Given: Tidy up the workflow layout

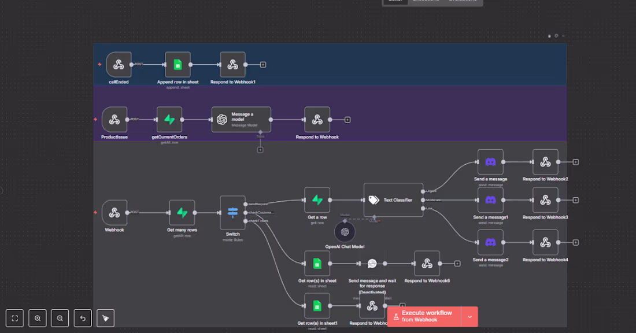Looking at the screenshot, I should click(105, 318).
